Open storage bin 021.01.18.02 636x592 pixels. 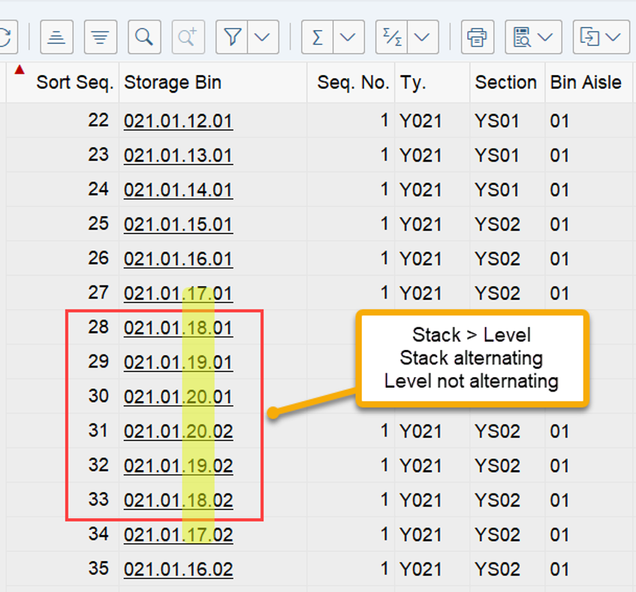(178, 500)
